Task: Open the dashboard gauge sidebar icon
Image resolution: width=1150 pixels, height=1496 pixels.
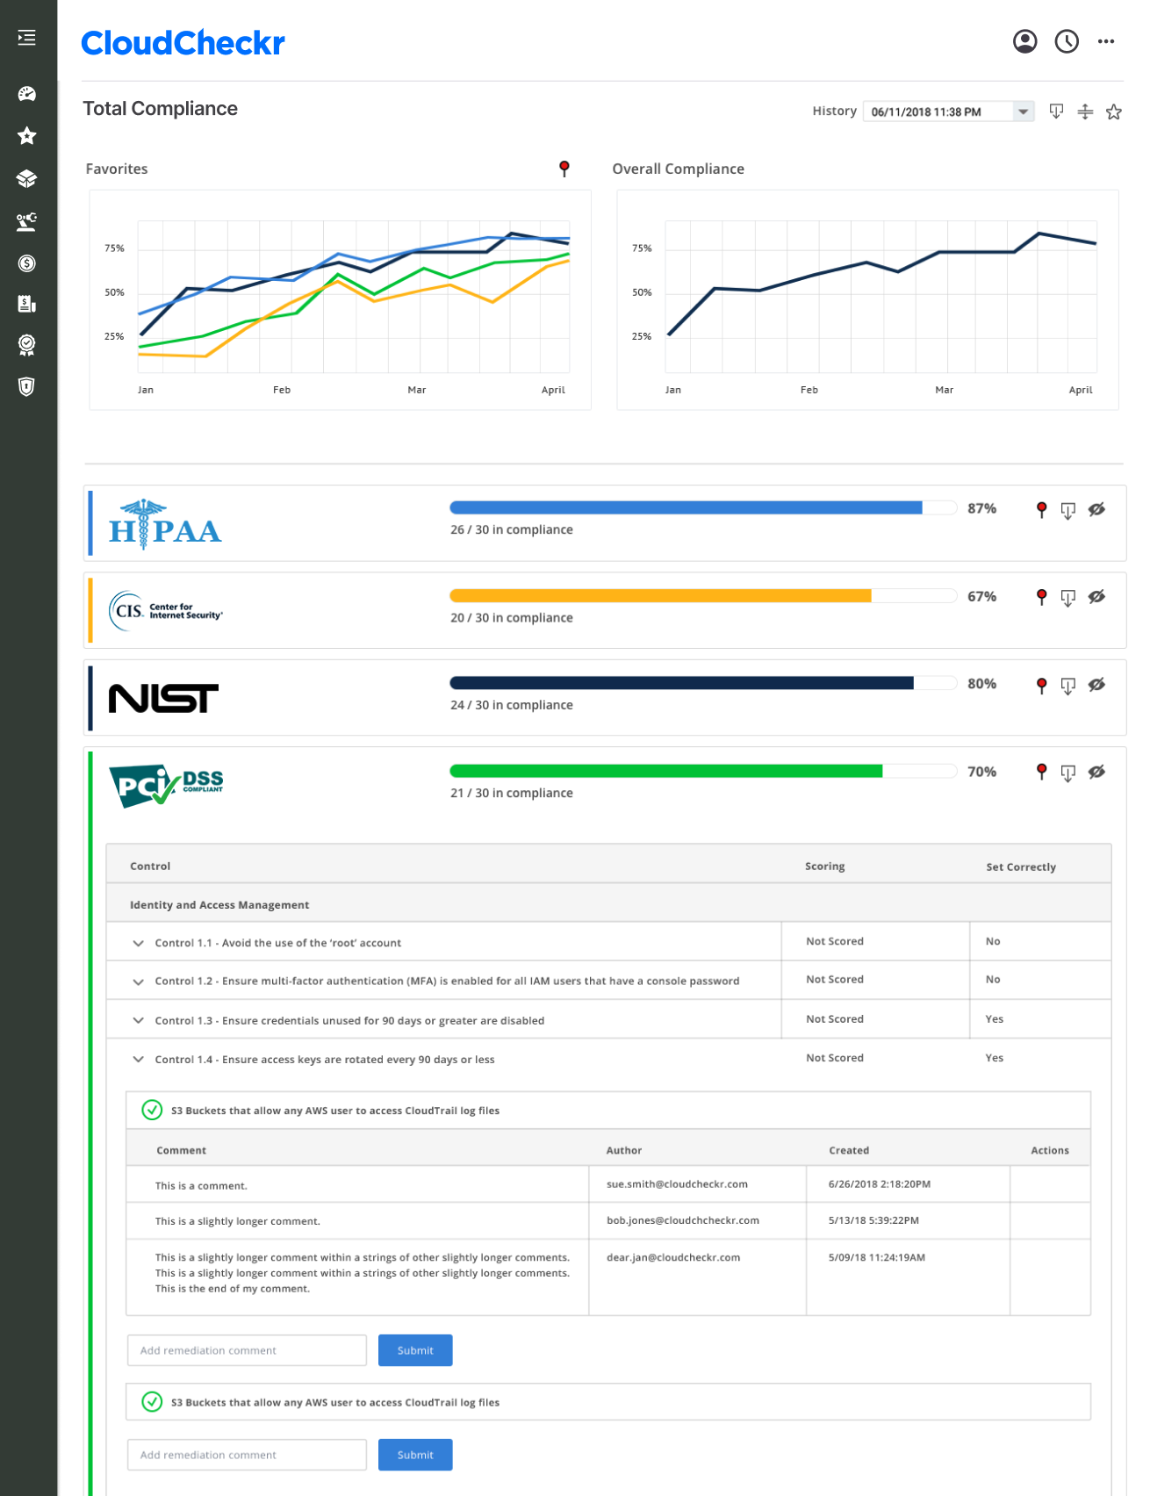Action: click(27, 94)
